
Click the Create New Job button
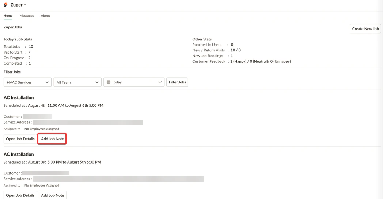click(x=365, y=29)
